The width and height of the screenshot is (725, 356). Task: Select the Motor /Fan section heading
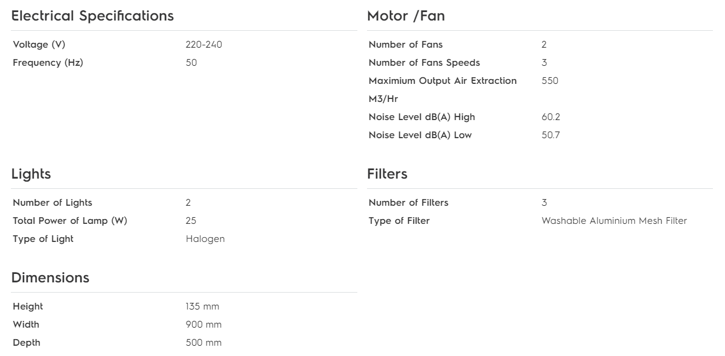point(406,16)
